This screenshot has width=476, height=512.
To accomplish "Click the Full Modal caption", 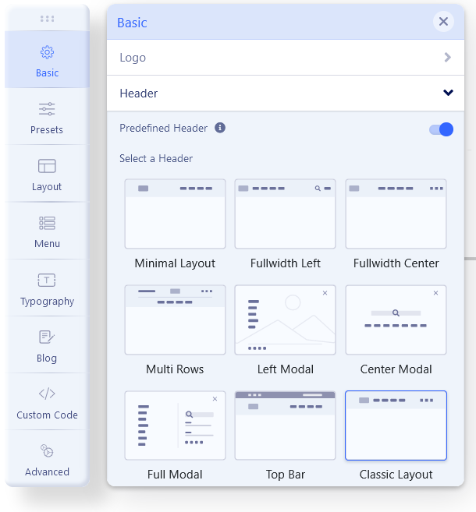I will [175, 475].
